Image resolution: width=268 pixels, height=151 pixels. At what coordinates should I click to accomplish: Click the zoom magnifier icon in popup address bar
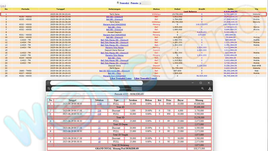[202, 89]
